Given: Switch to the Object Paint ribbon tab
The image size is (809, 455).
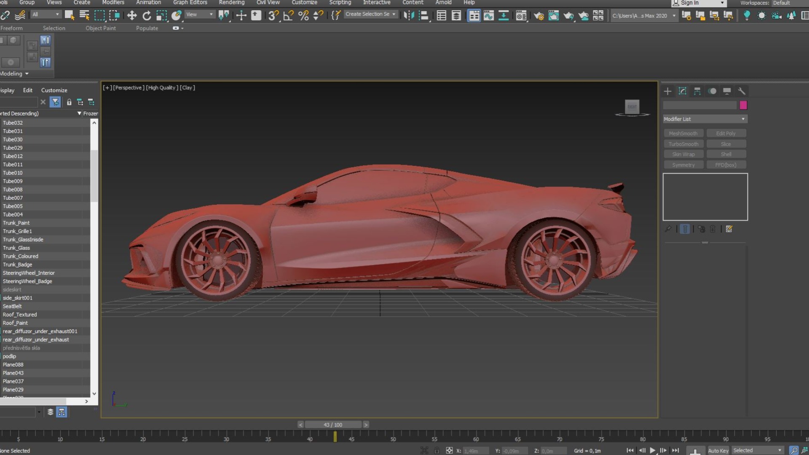Looking at the screenshot, I should [100, 28].
